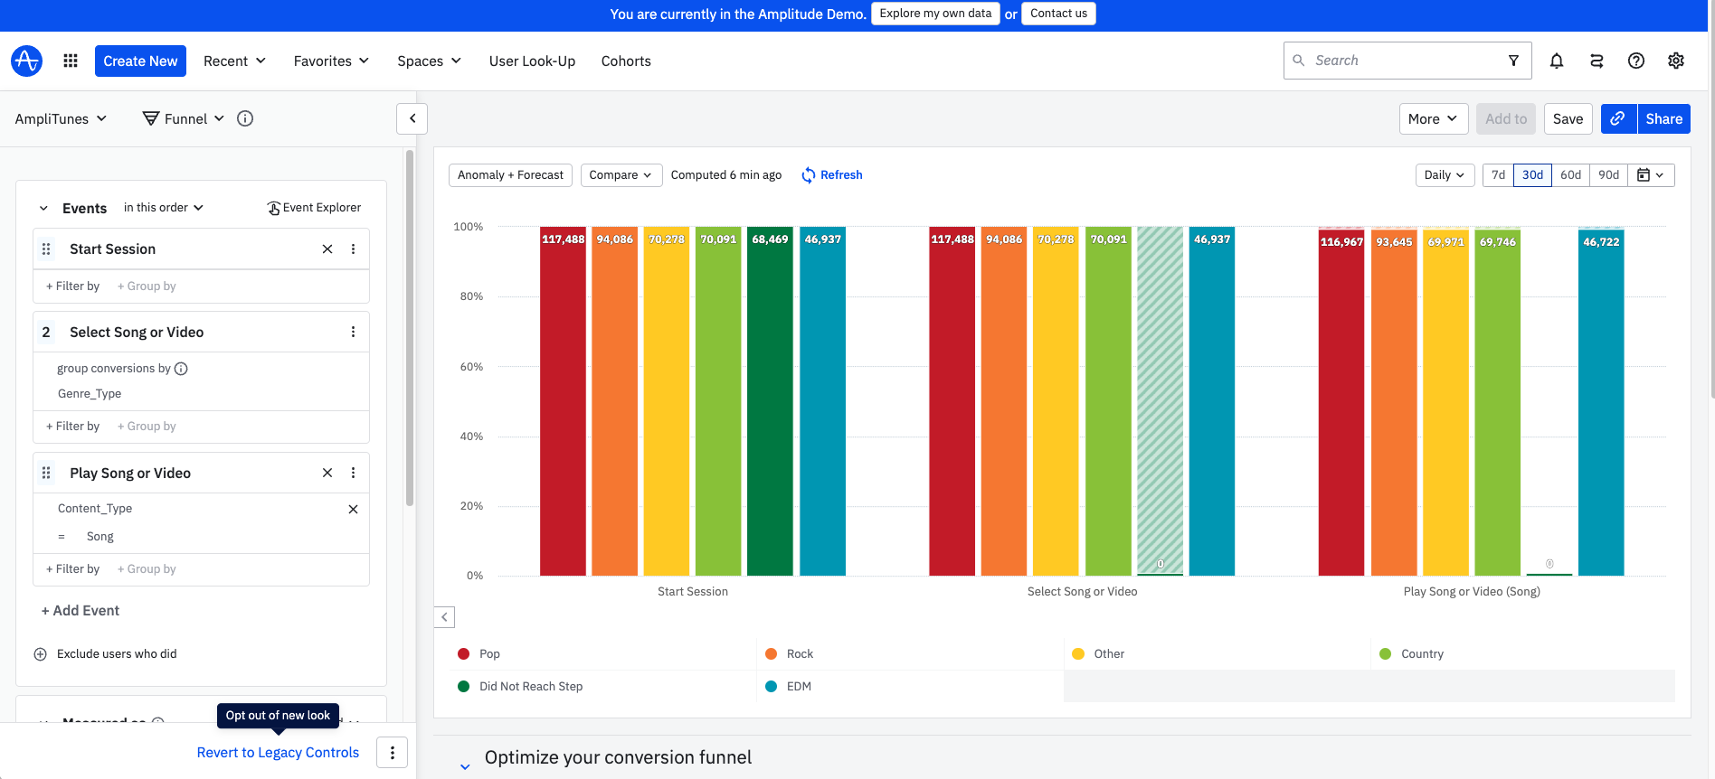
Task: Click the Contact us button
Action: [1058, 14]
